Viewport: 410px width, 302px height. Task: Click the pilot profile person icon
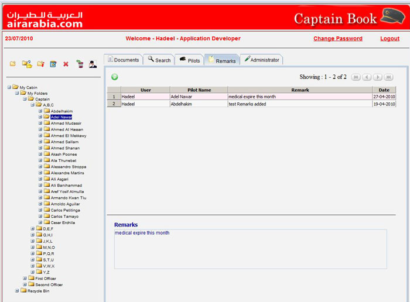(x=93, y=64)
